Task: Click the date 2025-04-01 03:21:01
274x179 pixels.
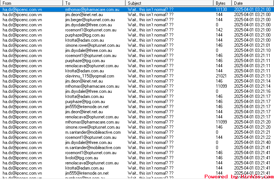Action: [252, 45]
